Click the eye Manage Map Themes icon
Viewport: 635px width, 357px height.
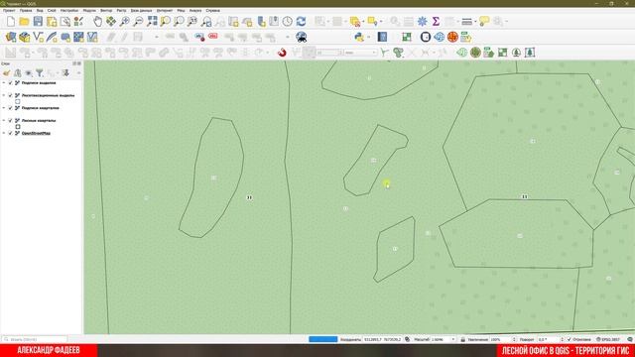tap(29, 73)
